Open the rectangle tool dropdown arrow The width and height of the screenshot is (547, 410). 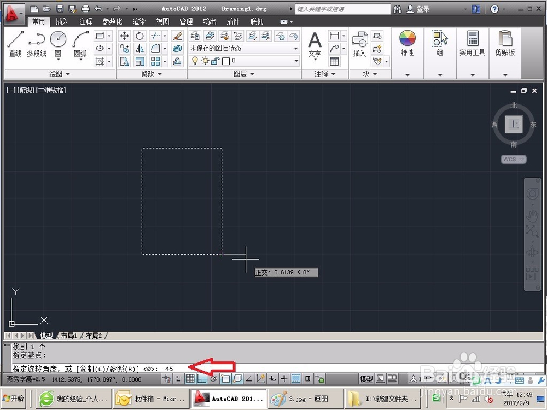pos(109,36)
